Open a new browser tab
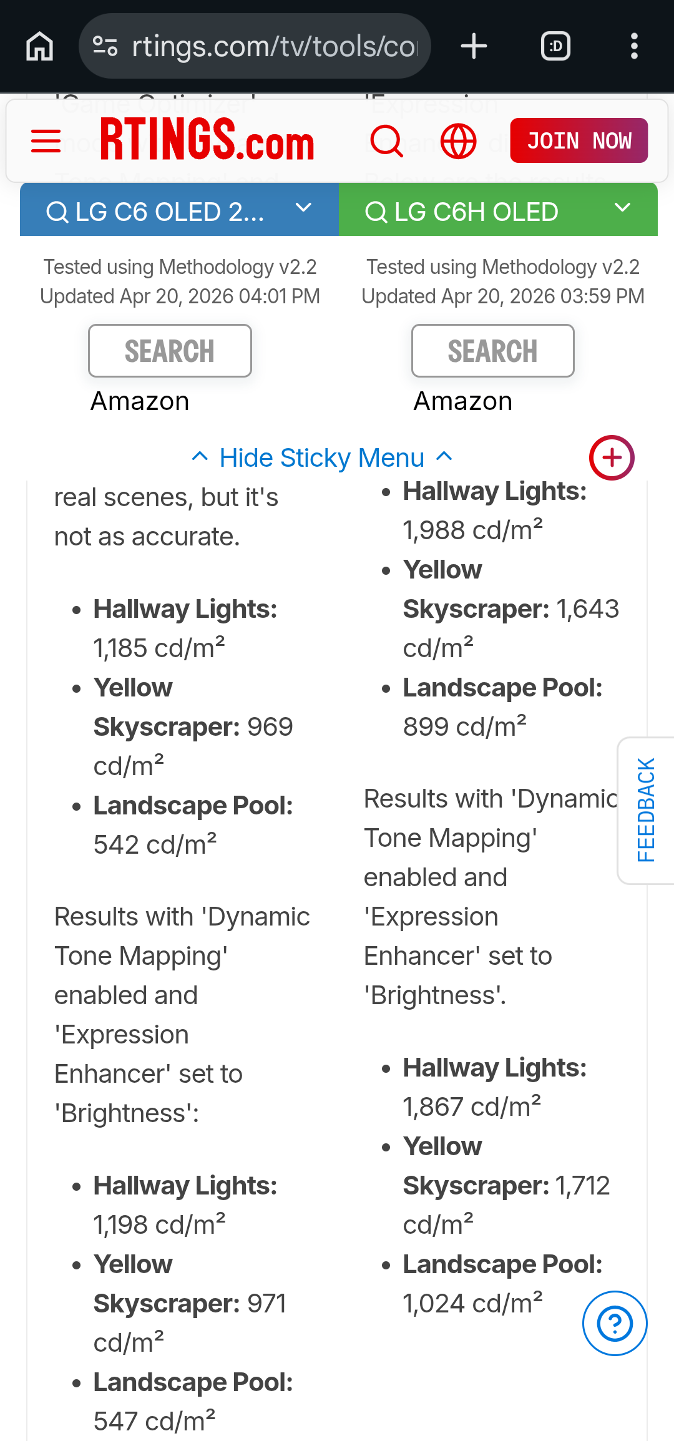This screenshot has height=1441, width=674. click(x=474, y=46)
